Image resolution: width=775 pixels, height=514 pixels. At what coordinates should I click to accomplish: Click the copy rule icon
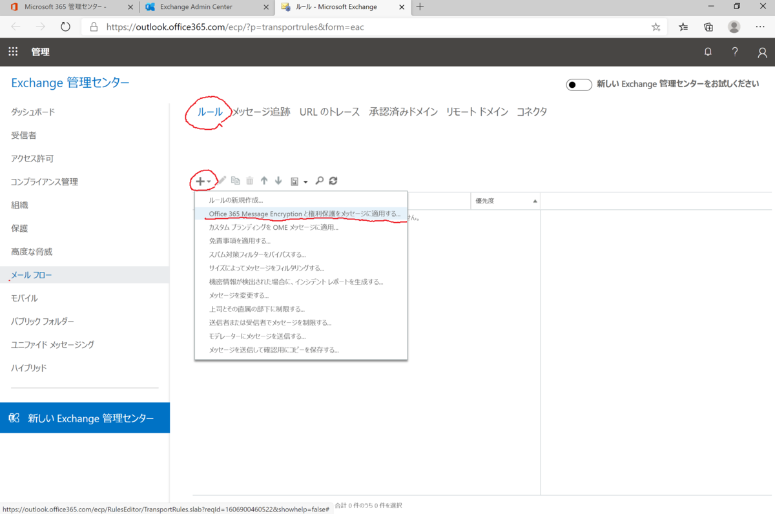pyautogui.click(x=236, y=181)
